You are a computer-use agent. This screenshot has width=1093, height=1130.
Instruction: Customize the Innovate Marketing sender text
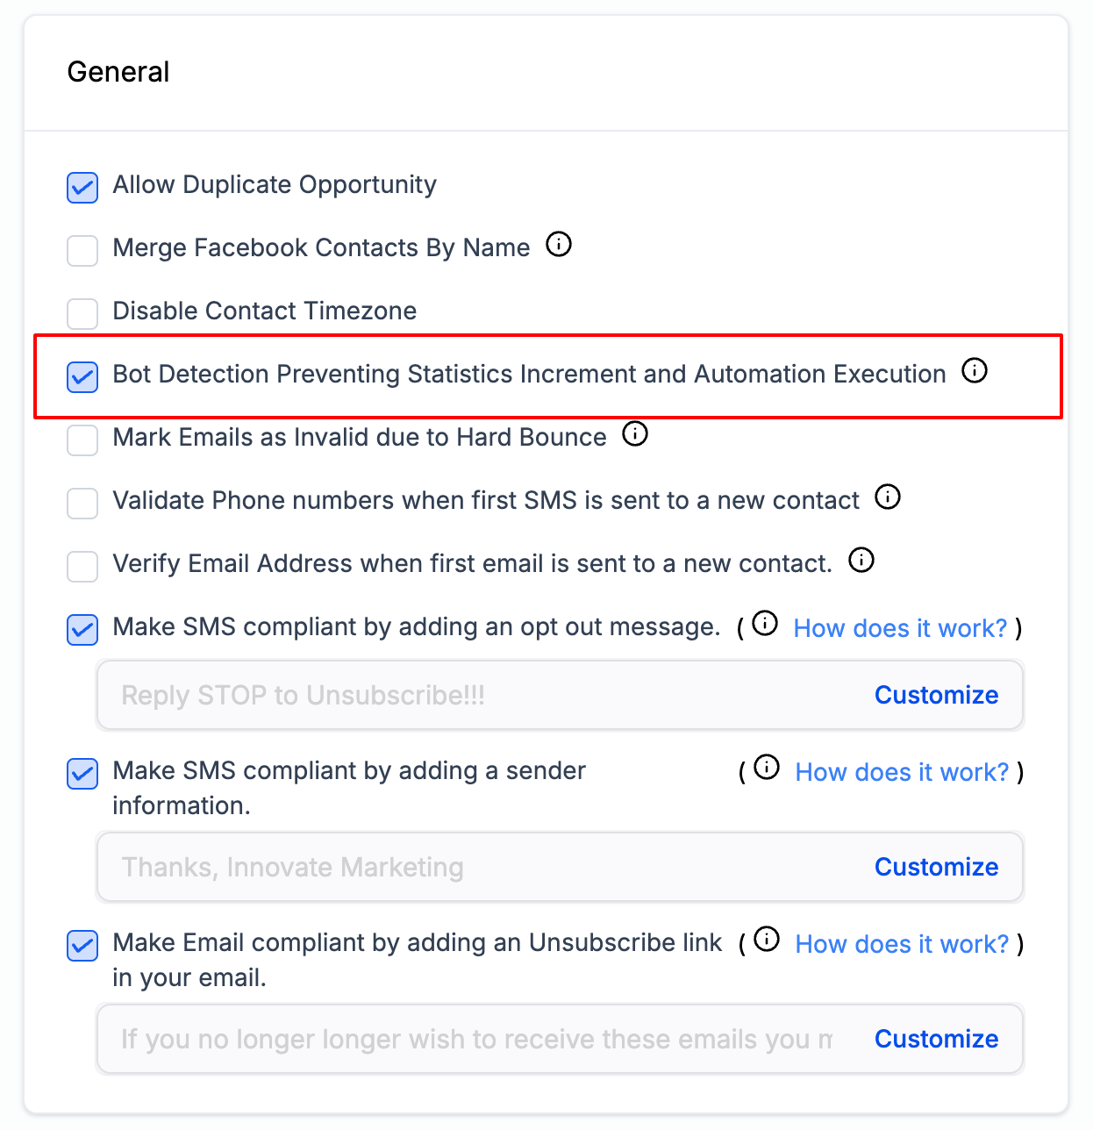click(936, 867)
